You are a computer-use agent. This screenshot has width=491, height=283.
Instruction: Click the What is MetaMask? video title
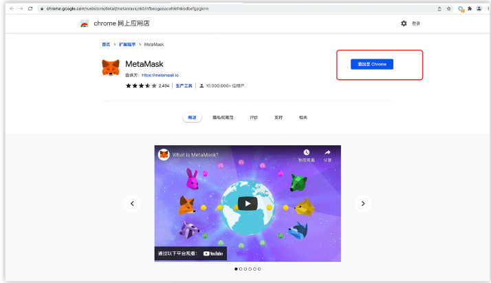click(x=195, y=155)
